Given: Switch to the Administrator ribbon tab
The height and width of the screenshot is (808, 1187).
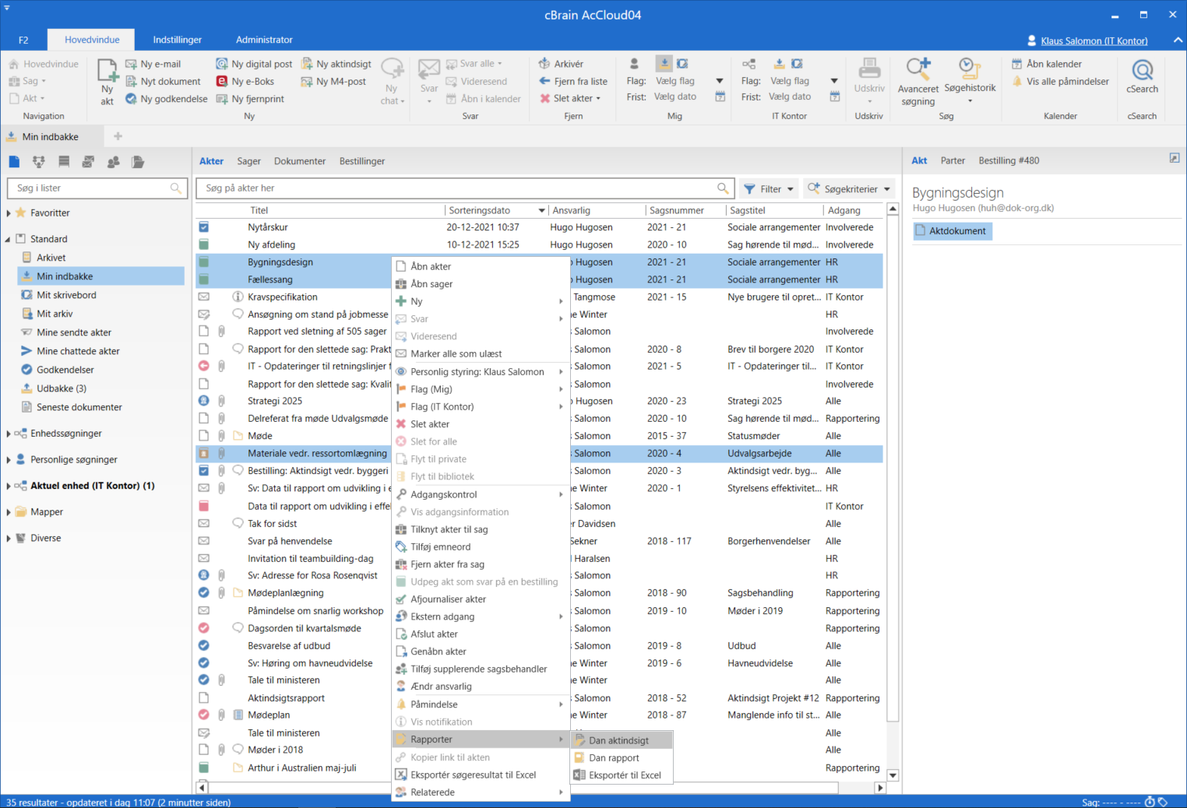Looking at the screenshot, I should tap(264, 40).
